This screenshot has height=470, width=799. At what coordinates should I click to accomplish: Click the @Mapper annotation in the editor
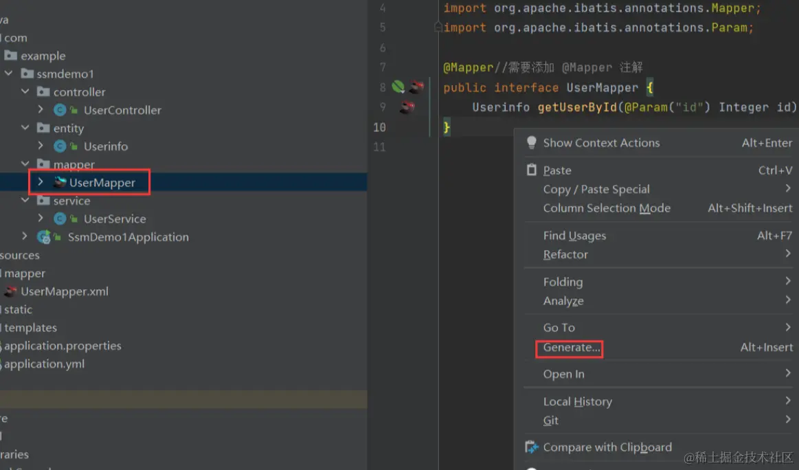click(469, 67)
